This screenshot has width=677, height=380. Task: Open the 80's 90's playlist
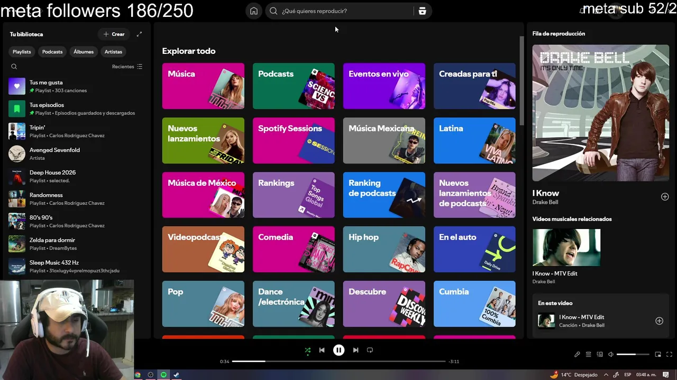point(76,221)
